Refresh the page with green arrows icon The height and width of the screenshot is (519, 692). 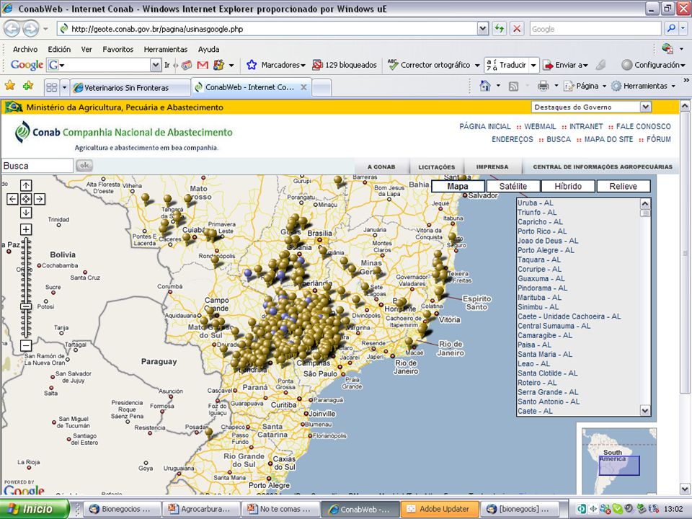(499, 29)
